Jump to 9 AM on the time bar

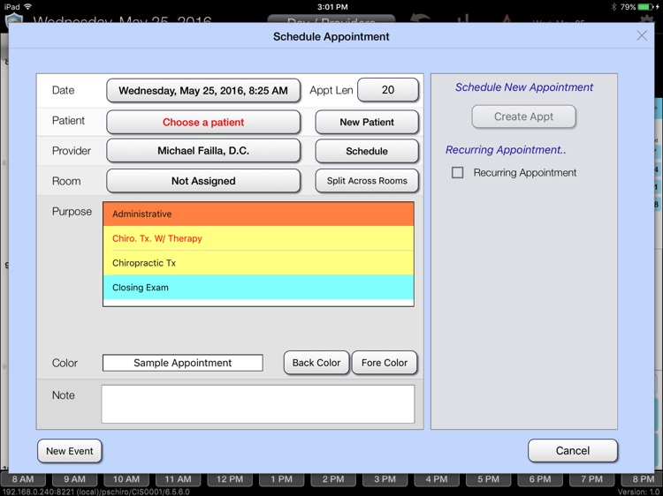click(x=74, y=479)
